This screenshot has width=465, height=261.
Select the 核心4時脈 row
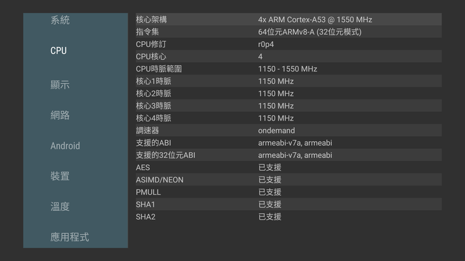coord(289,118)
